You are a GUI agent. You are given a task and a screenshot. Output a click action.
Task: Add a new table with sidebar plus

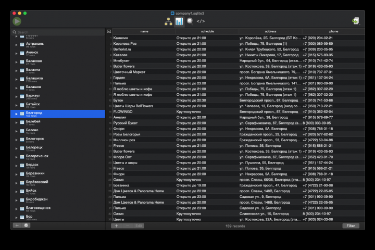[17, 226]
